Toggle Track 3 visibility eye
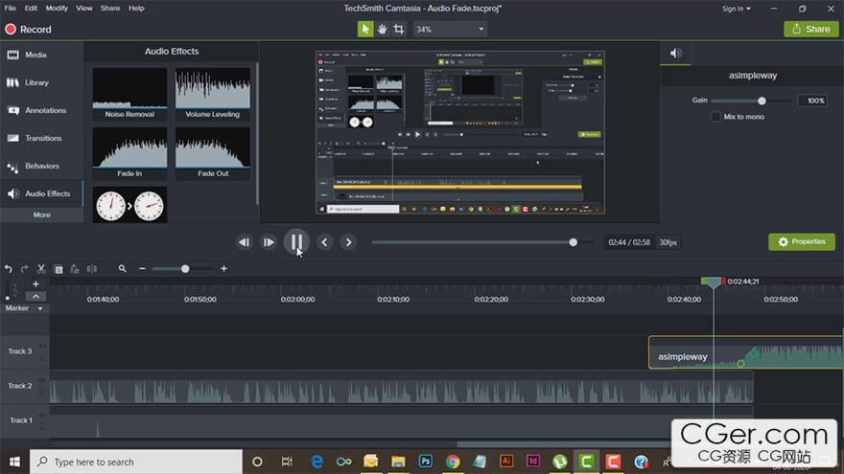 click(x=42, y=346)
